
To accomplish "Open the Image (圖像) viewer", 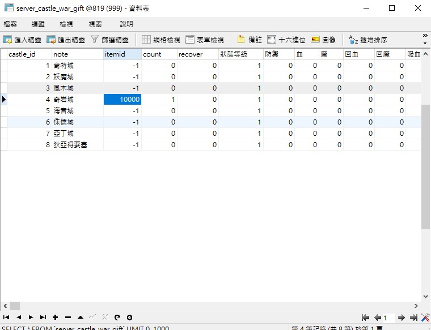I will [x=323, y=40].
